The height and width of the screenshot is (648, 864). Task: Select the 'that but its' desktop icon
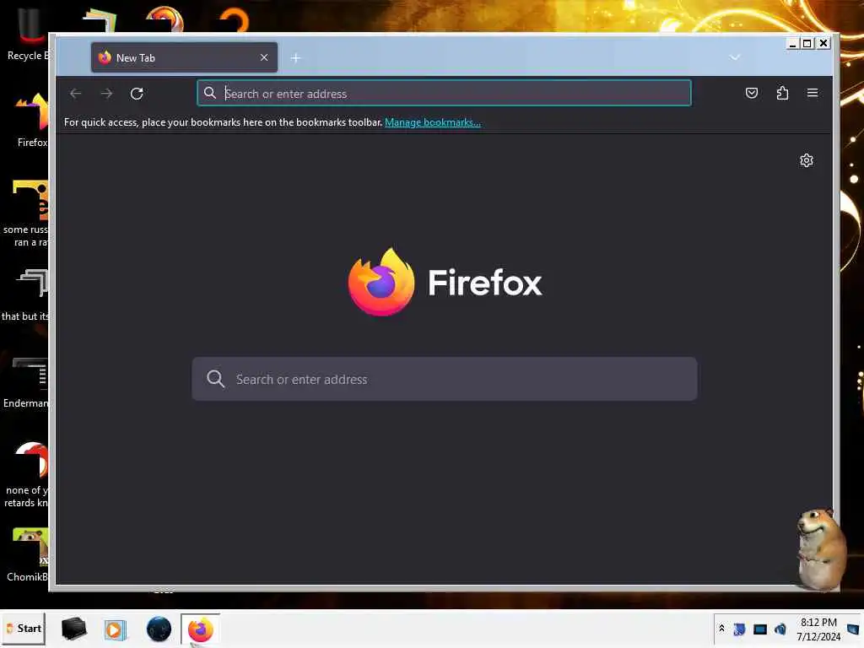click(x=26, y=294)
